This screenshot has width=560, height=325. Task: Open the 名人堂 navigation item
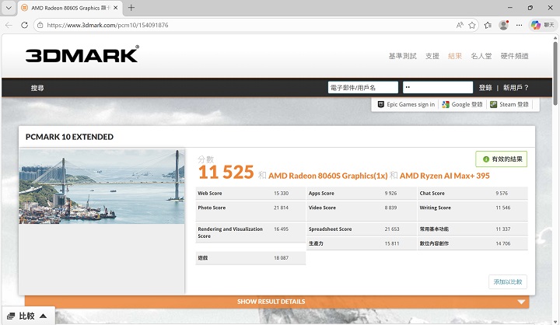tap(481, 56)
